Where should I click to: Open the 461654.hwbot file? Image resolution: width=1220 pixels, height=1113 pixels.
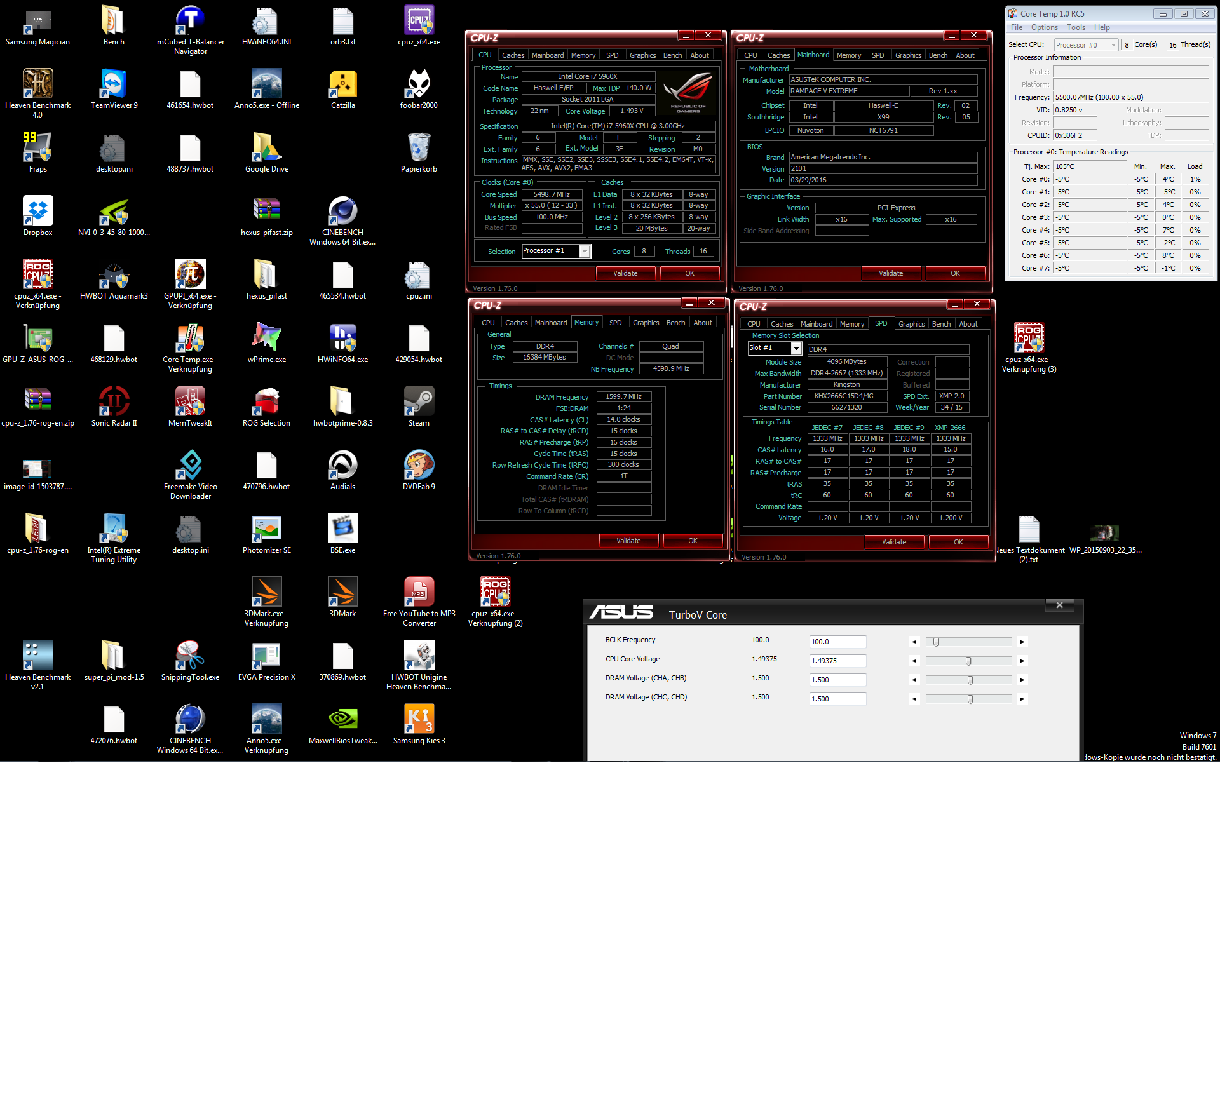pyautogui.click(x=190, y=90)
